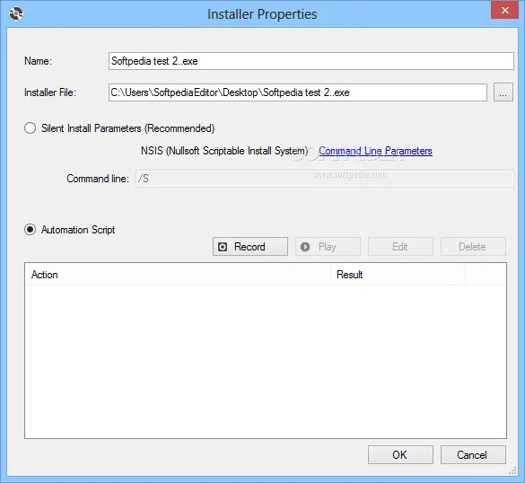This screenshot has height=483, width=525.
Task: Click the application disc icon in title bar
Action: pos(16,13)
